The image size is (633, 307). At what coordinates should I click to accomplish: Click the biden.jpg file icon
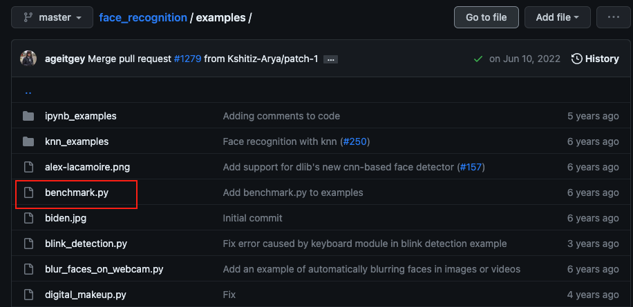click(x=28, y=218)
